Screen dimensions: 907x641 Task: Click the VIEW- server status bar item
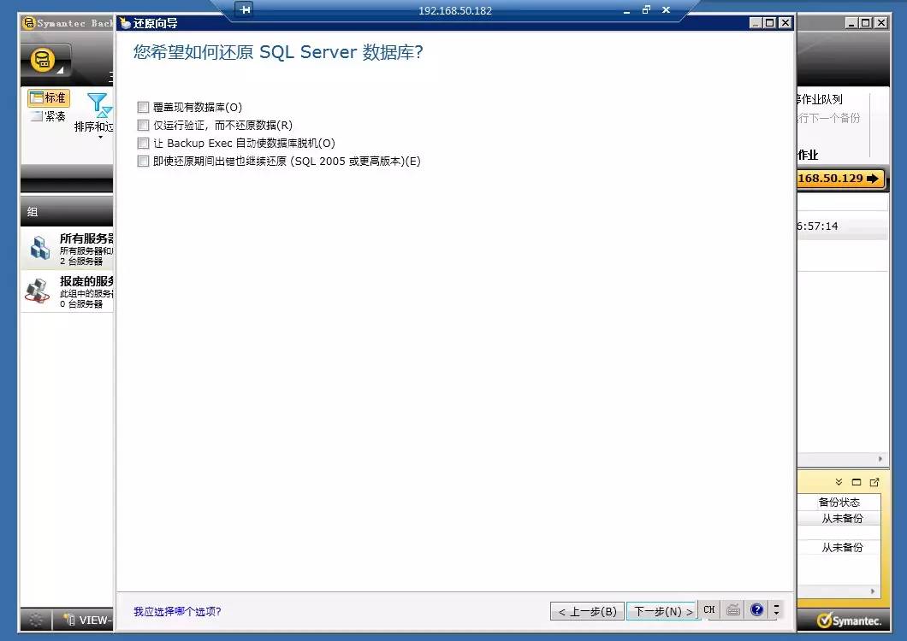click(x=86, y=620)
